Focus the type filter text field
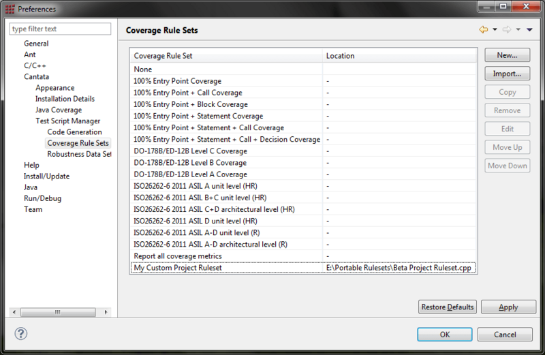Image resolution: width=545 pixels, height=355 pixels. click(60, 29)
